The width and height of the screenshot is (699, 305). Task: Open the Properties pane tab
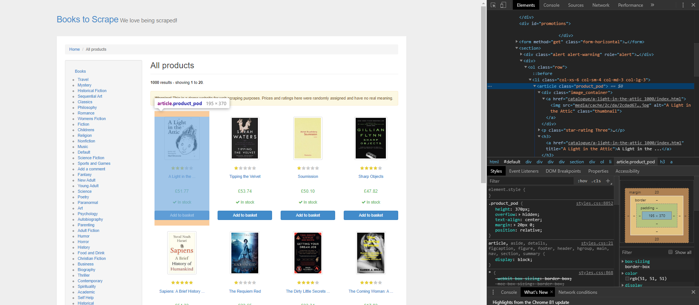click(598, 171)
